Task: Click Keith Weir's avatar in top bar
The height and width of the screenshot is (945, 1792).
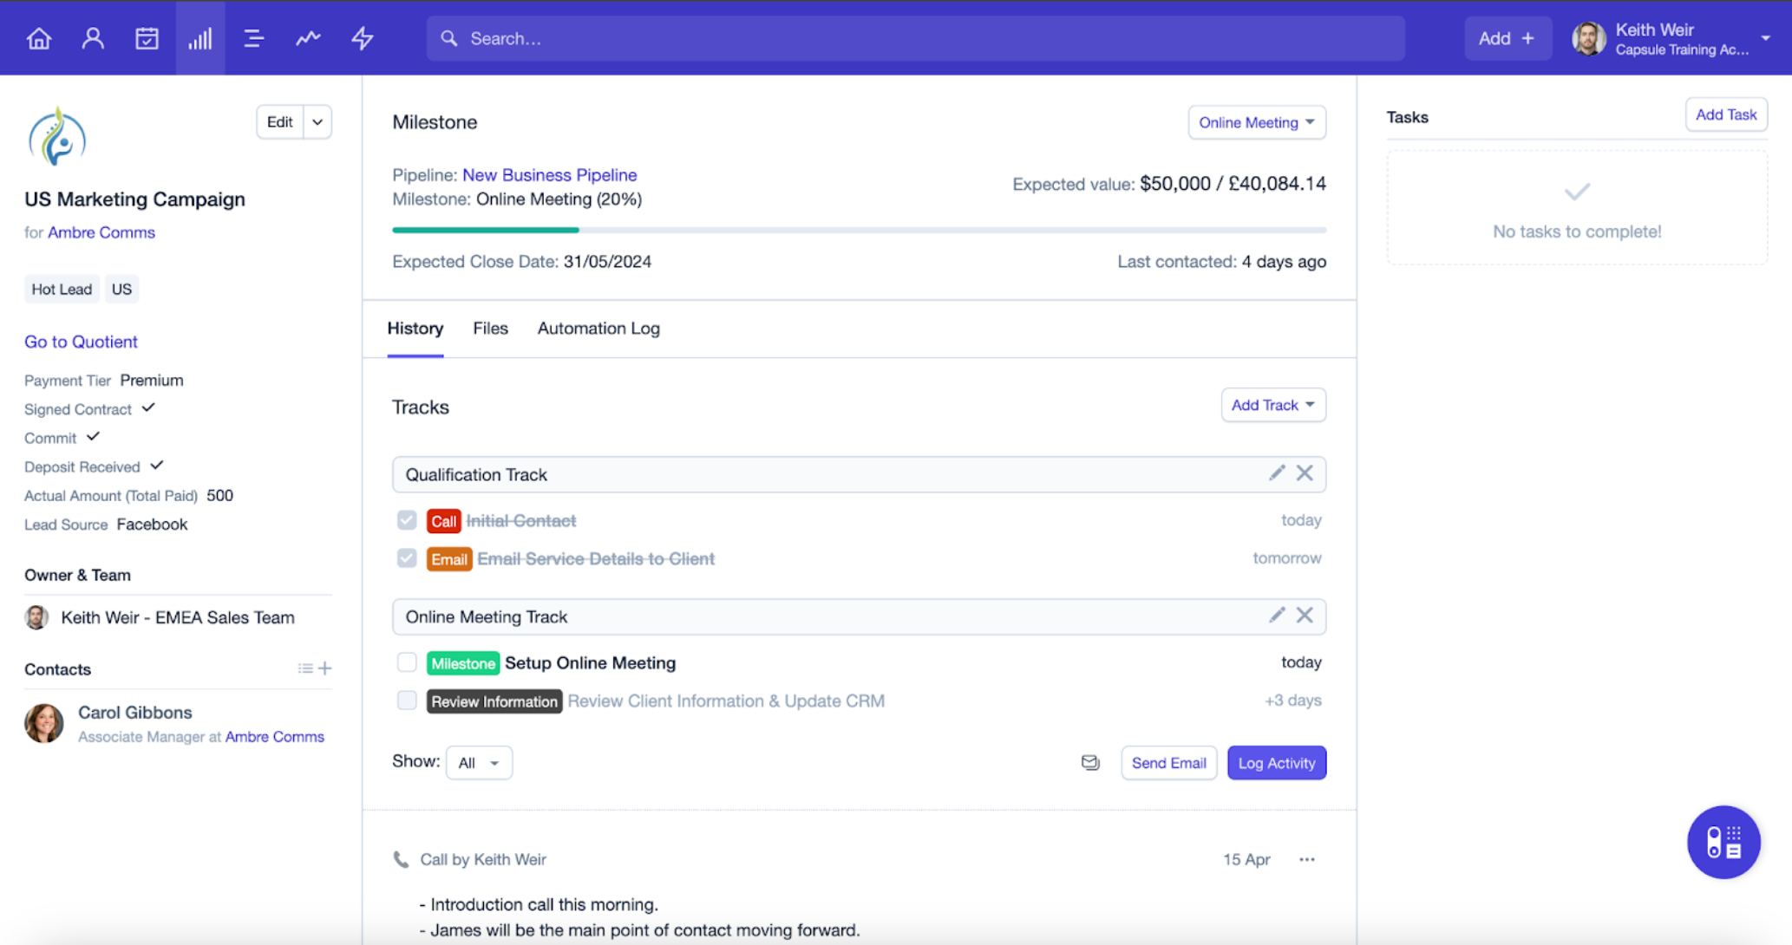Action: (x=1589, y=38)
